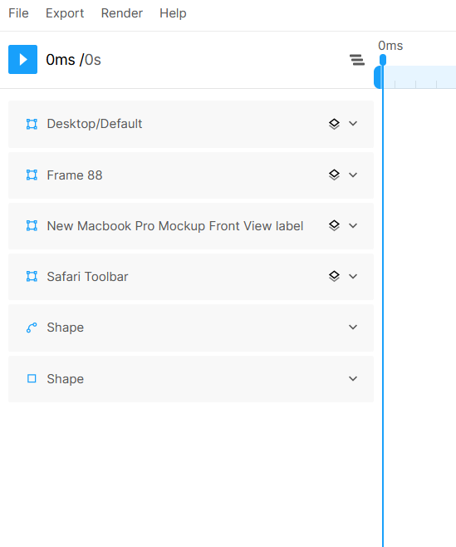456x547 pixels.
Task: Expand the rectangle Shape layer chevron
Action: (x=353, y=378)
